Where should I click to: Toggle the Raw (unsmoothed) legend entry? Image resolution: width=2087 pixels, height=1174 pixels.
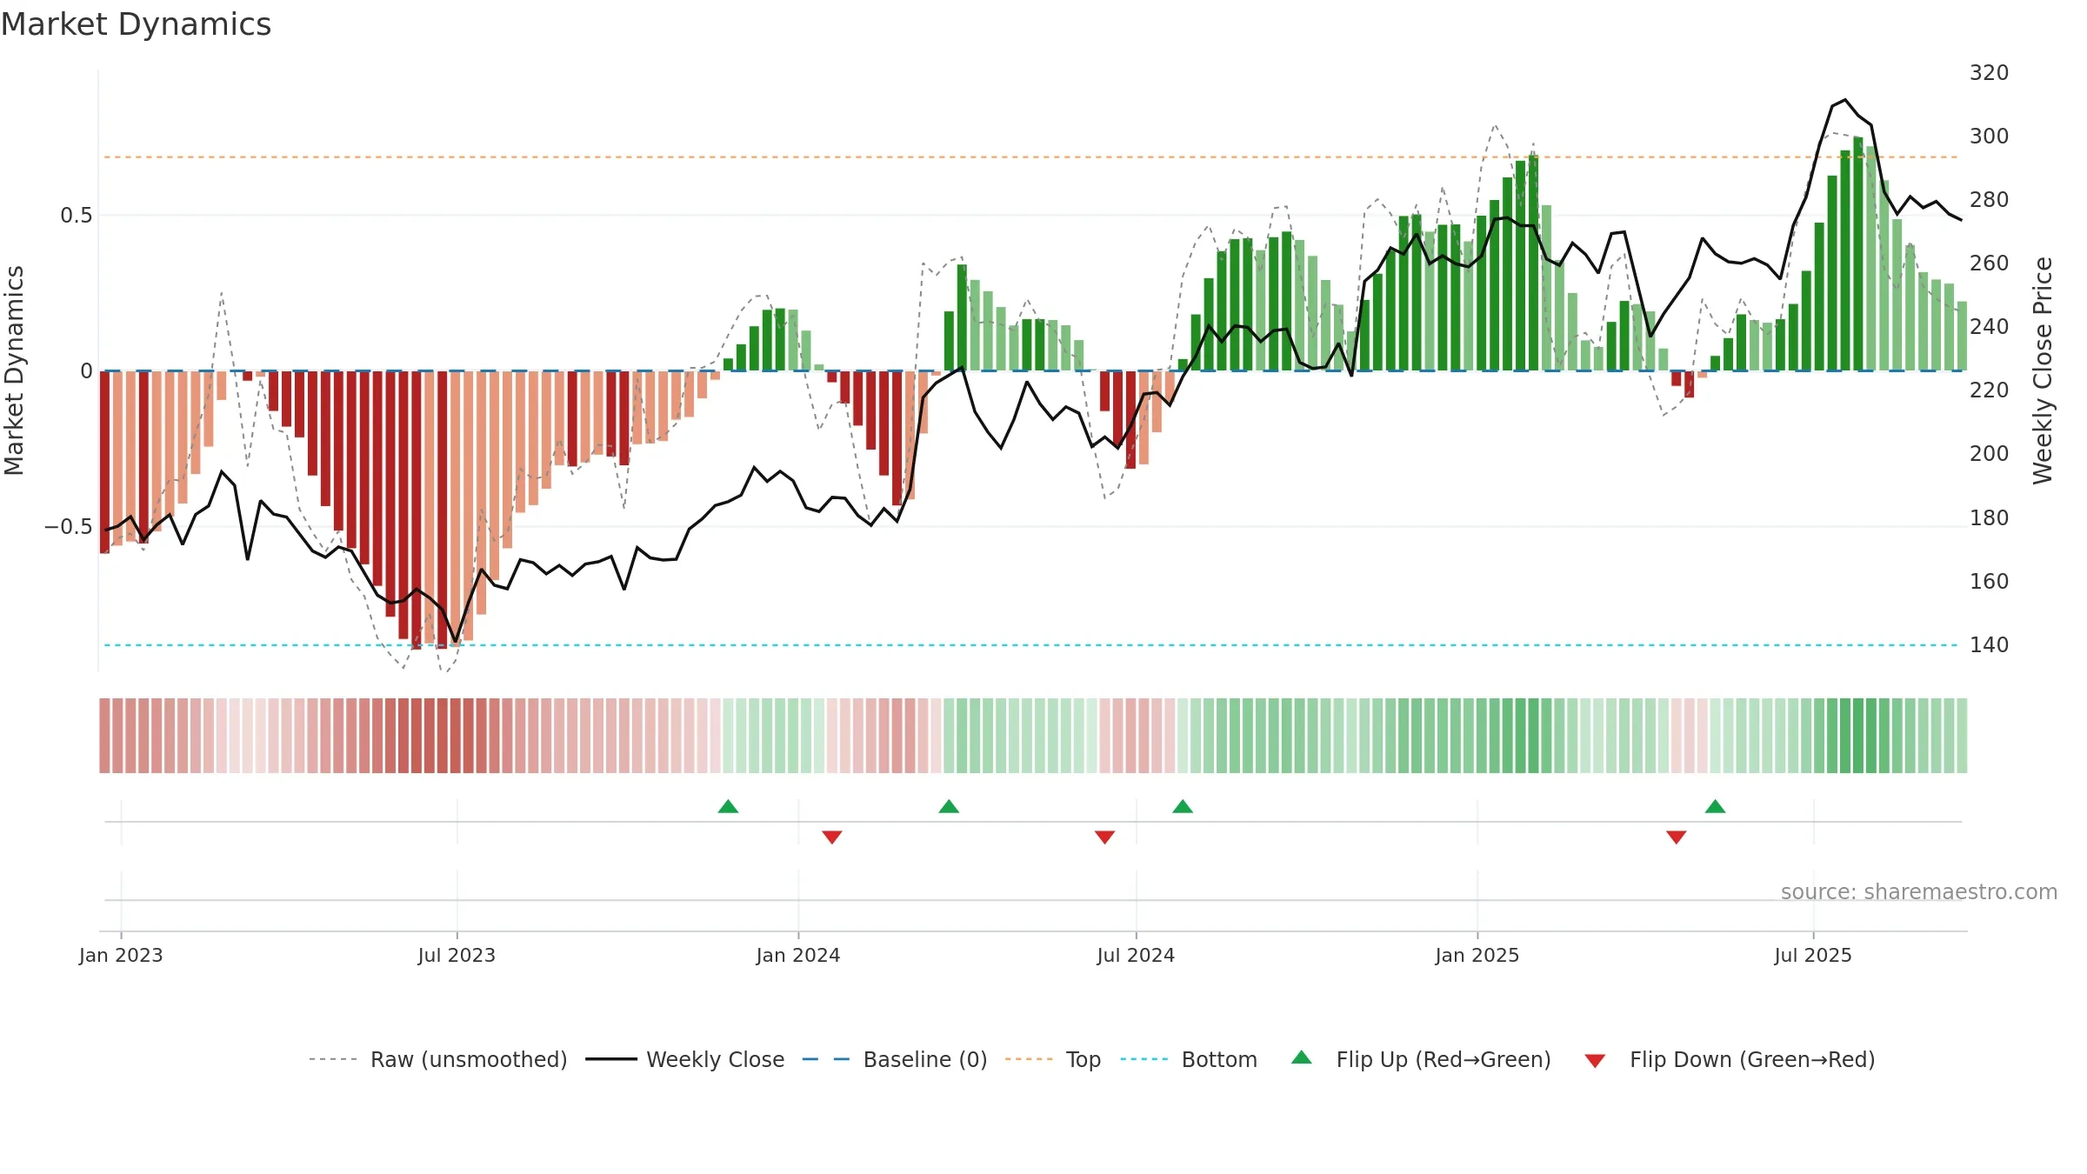[437, 1059]
